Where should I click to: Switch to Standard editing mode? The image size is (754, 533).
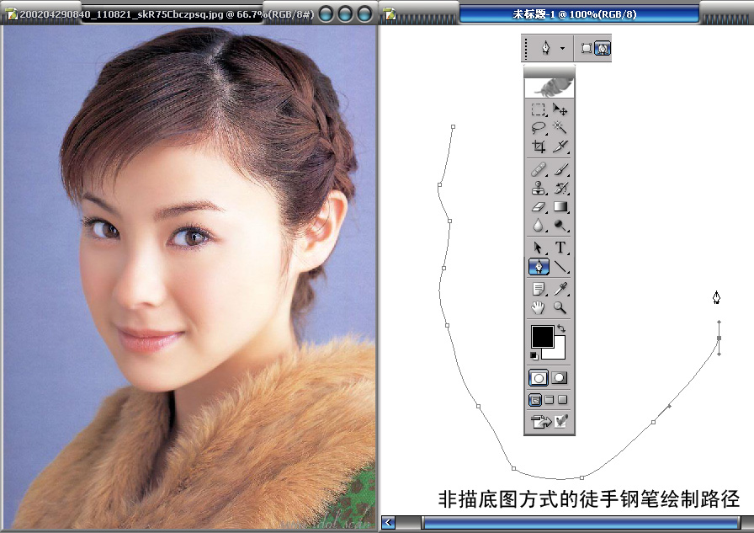[538, 378]
